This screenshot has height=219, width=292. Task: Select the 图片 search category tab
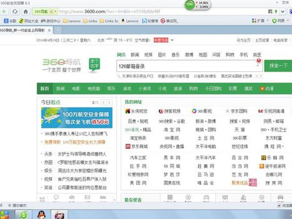162,54
